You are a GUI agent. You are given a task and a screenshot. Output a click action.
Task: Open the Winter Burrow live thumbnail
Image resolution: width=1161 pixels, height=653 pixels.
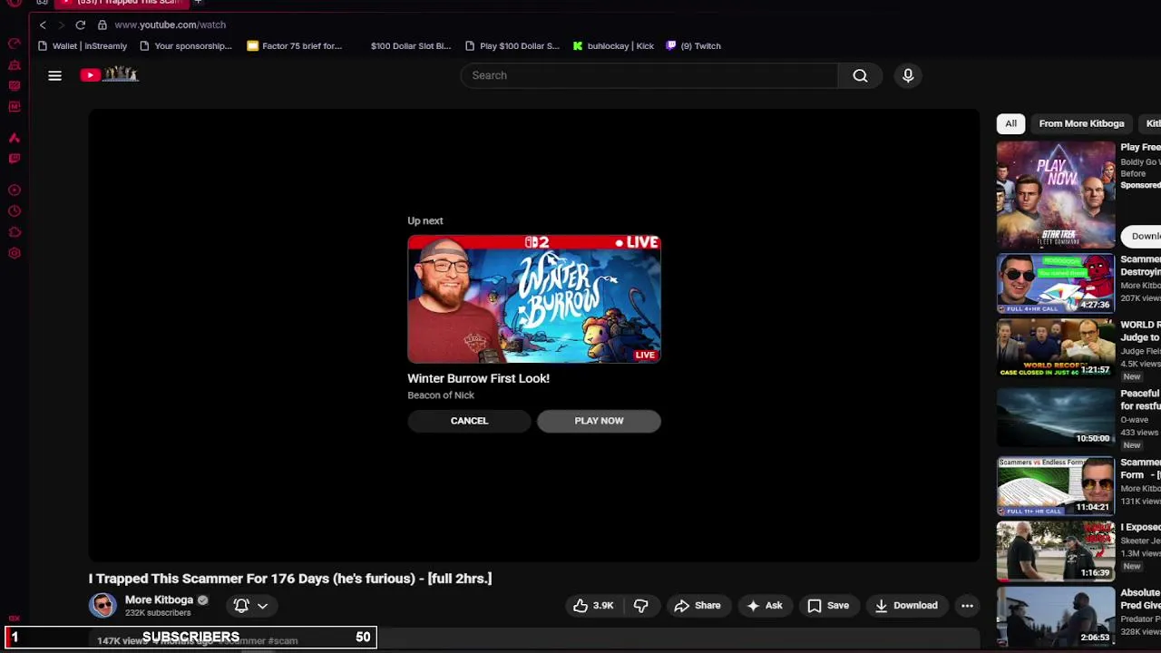coord(534,299)
